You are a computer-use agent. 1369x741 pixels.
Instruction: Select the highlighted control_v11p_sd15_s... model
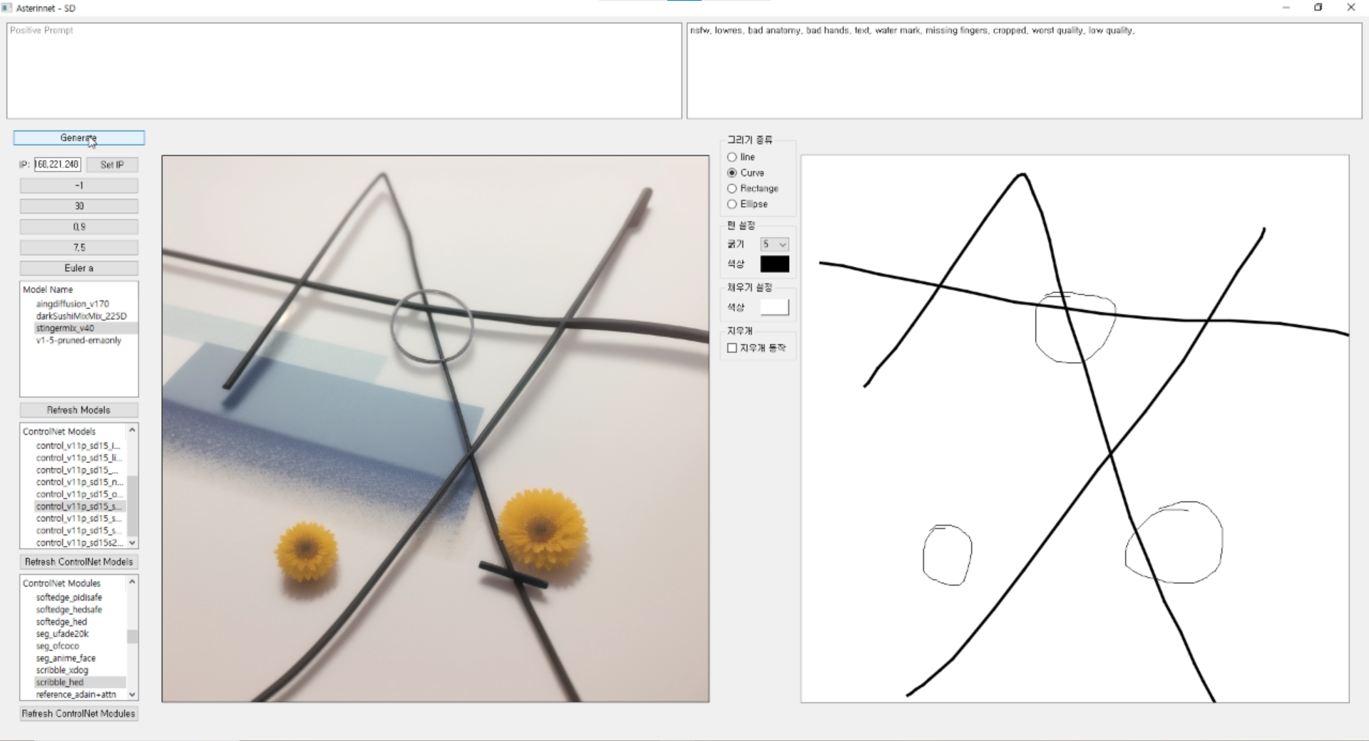point(79,506)
